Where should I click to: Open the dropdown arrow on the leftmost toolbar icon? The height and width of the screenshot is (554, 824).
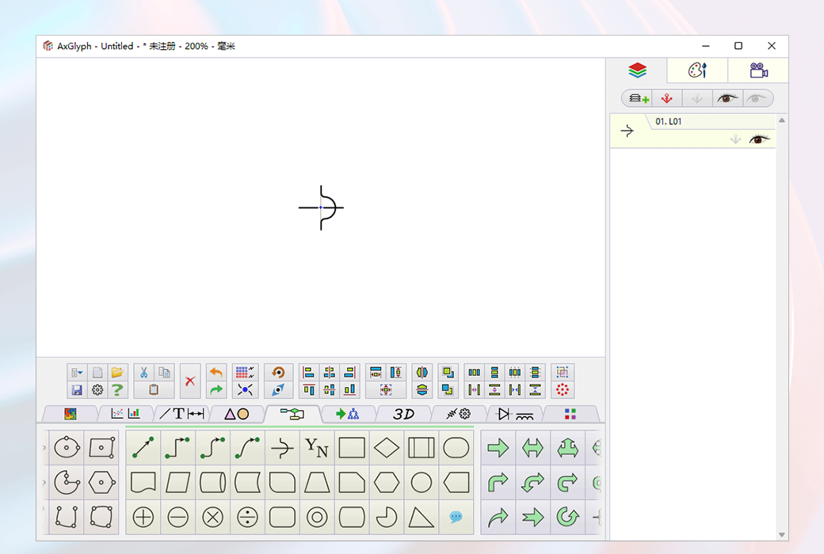[82, 372]
